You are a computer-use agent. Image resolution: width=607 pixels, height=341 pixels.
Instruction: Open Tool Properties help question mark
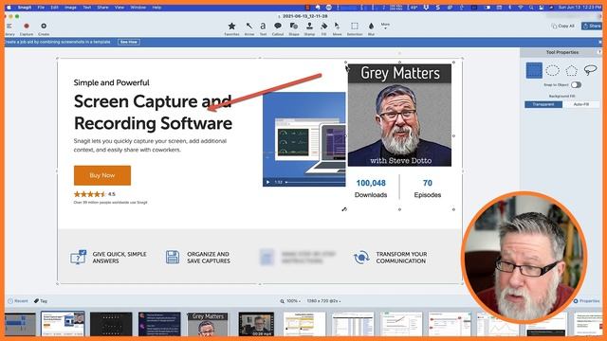(x=599, y=52)
